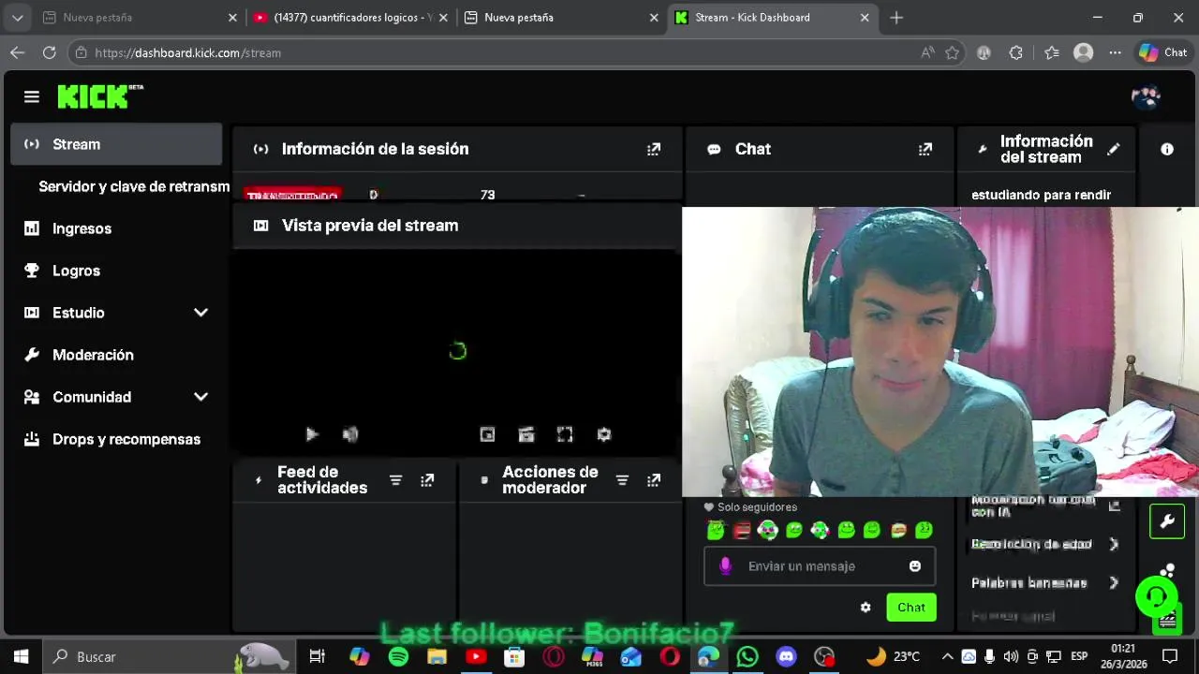
Task: Open Copilot Chat in browser toolbar
Action: [x=1162, y=52]
